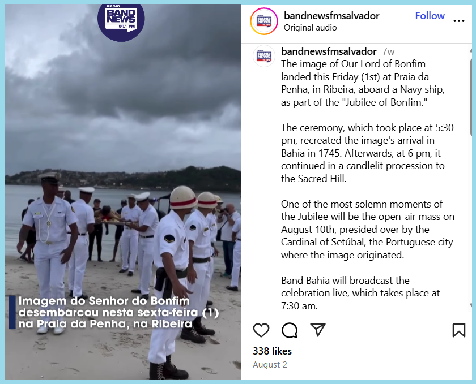Viewport: 476px width, 384px height.
Task: Click the caption scrollbar thumb
Action: click(470, 97)
